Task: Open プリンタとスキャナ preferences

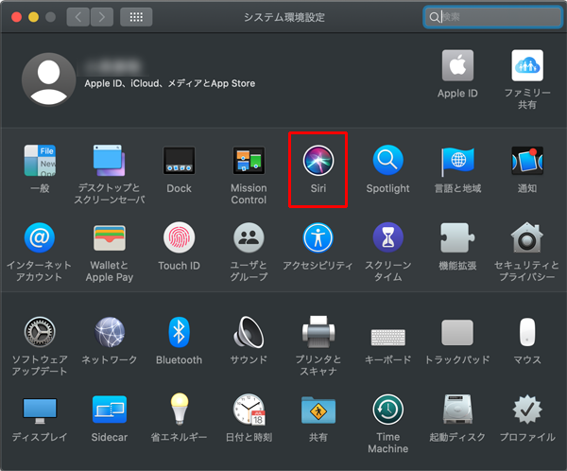Action: (x=318, y=332)
